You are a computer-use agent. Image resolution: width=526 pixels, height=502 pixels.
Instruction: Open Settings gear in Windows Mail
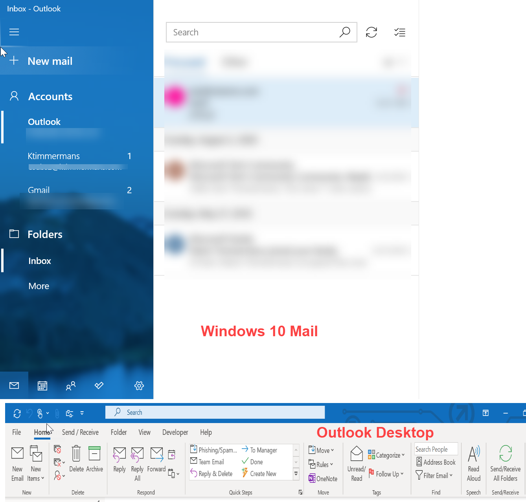click(x=139, y=386)
